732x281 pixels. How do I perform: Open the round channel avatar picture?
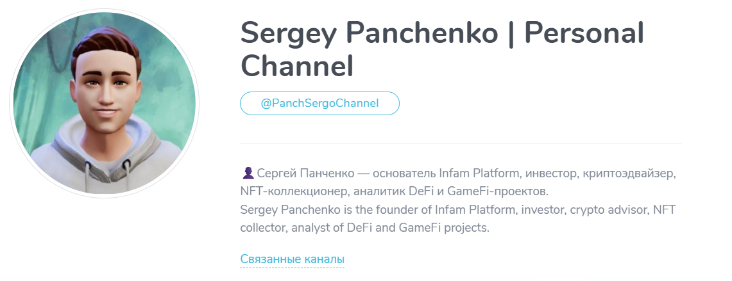click(105, 103)
